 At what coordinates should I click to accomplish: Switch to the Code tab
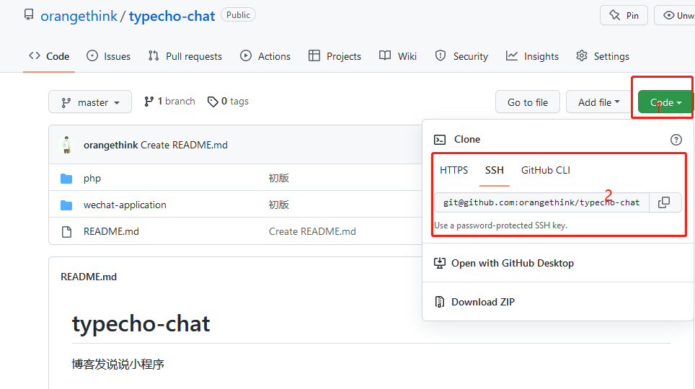tap(49, 56)
